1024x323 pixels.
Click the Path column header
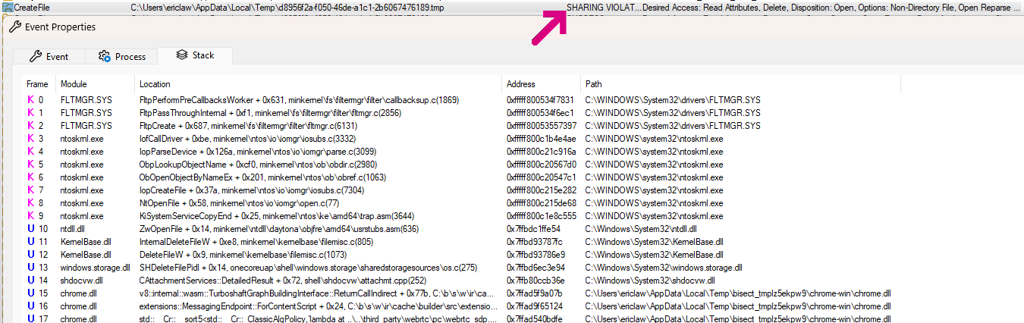coord(593,84)
